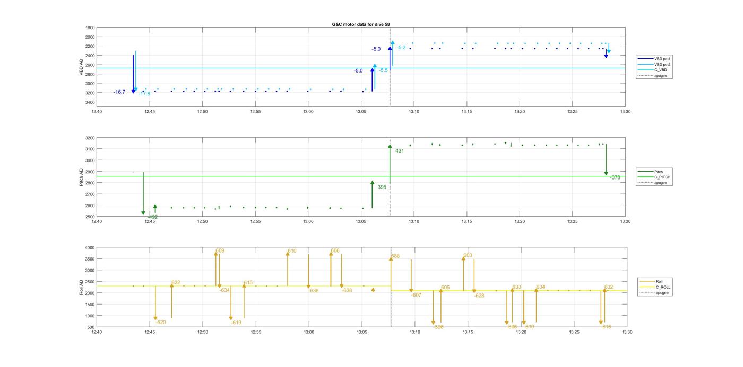Click the '-628' roll data label
This screenshot has width=743, height=367.
pyautogui.click(x=479, y=296)
